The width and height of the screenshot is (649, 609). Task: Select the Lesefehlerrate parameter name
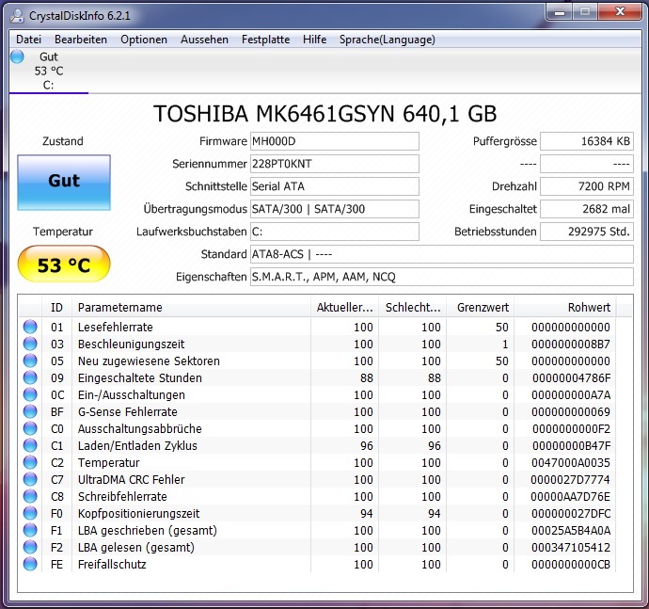pyautogui.click(x=116, y=327)
